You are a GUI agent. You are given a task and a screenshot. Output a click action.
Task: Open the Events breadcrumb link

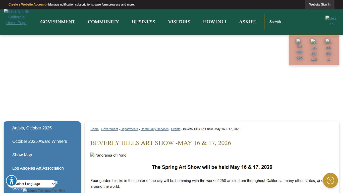coord(176,129)
